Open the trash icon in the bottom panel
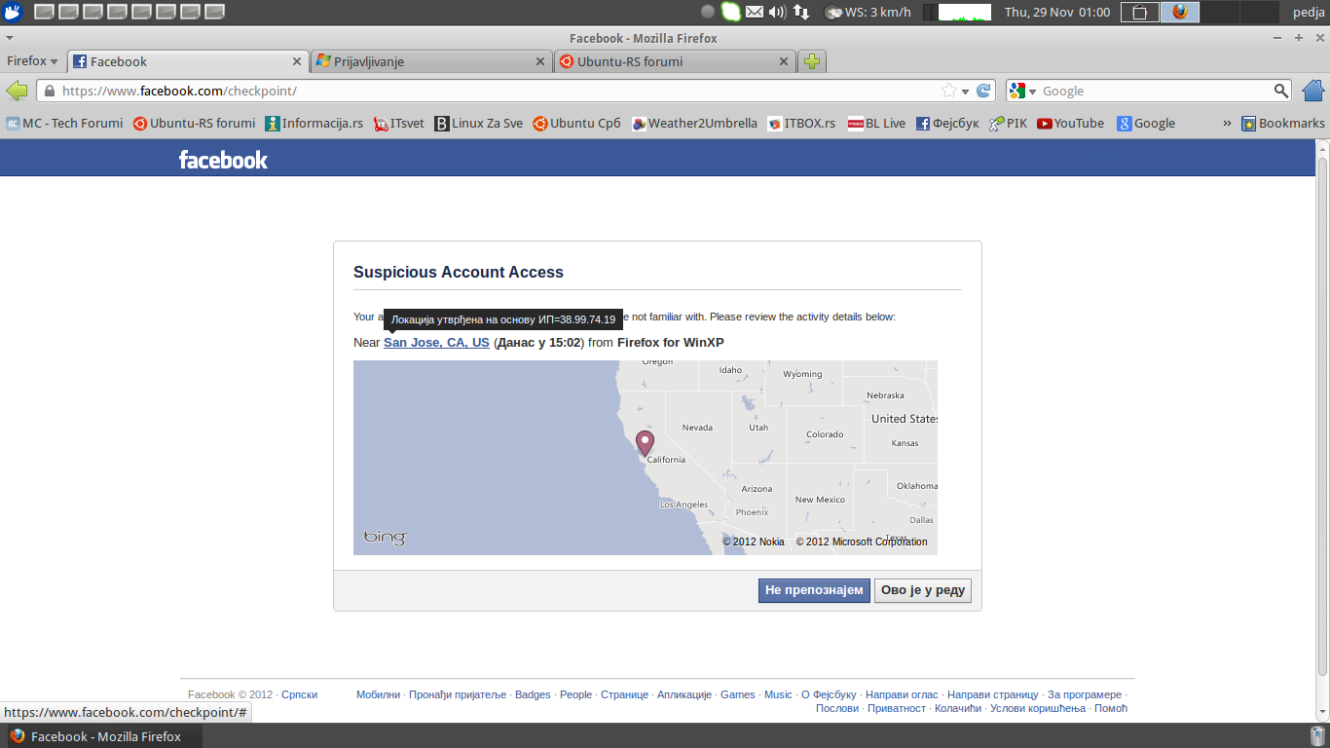The height and width of the screenshot is (748, 1330). [1317, 736]
